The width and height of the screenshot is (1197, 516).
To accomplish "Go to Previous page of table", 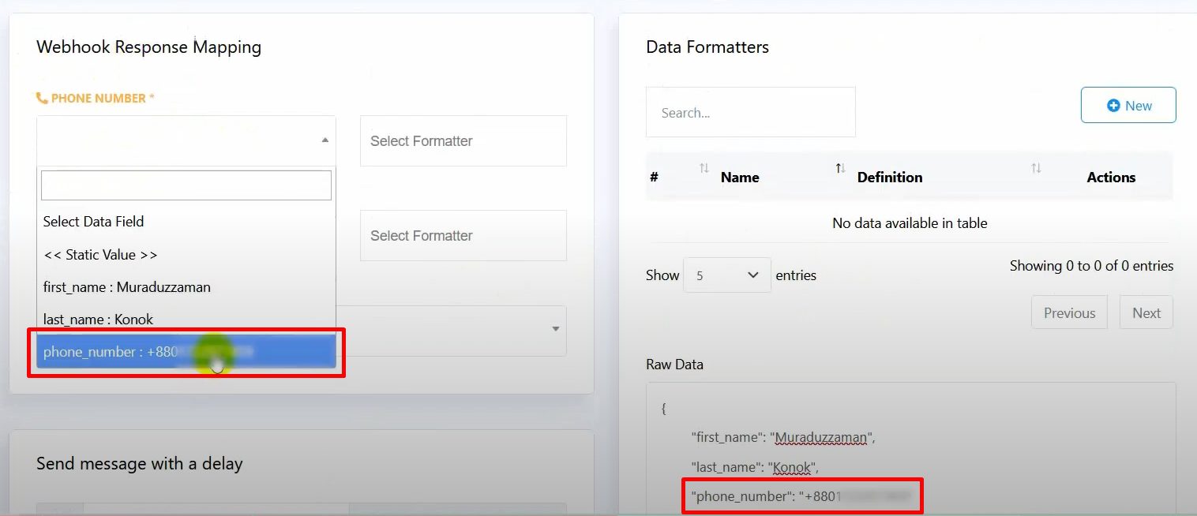I will tap(1069, 312).
